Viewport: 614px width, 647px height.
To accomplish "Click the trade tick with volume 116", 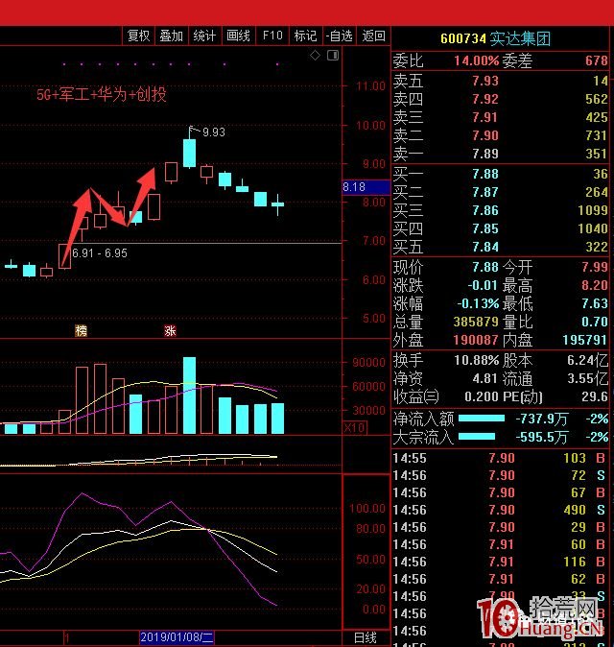I will (500, 562).
